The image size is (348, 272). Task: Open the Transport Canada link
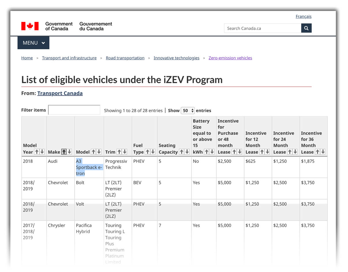60,93
